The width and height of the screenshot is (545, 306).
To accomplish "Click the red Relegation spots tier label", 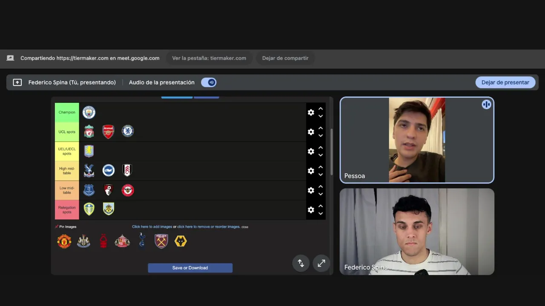I will tap(67, 210).
